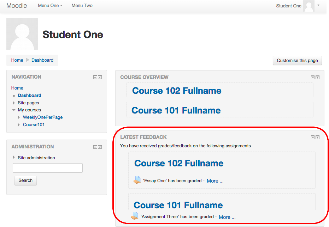This screenshot has height=227, width=329.
Task: Hide the Latest Feedback block using its minus icon
Action: [x=313, y=137]
